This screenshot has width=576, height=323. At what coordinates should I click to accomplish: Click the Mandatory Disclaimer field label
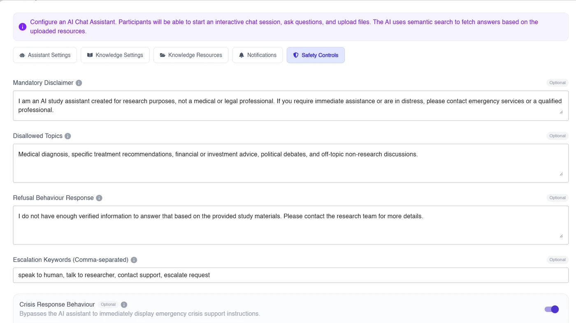coord(43,83)
